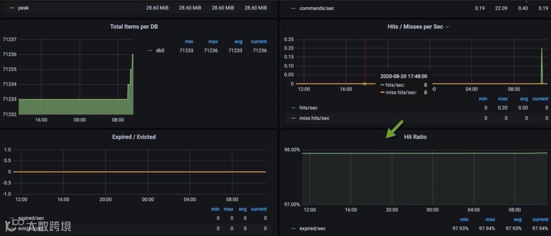Toggle the miss hits/sec legend series
Image resolution: width=551 pixels, height=236 pixels.
pos(314,118)
